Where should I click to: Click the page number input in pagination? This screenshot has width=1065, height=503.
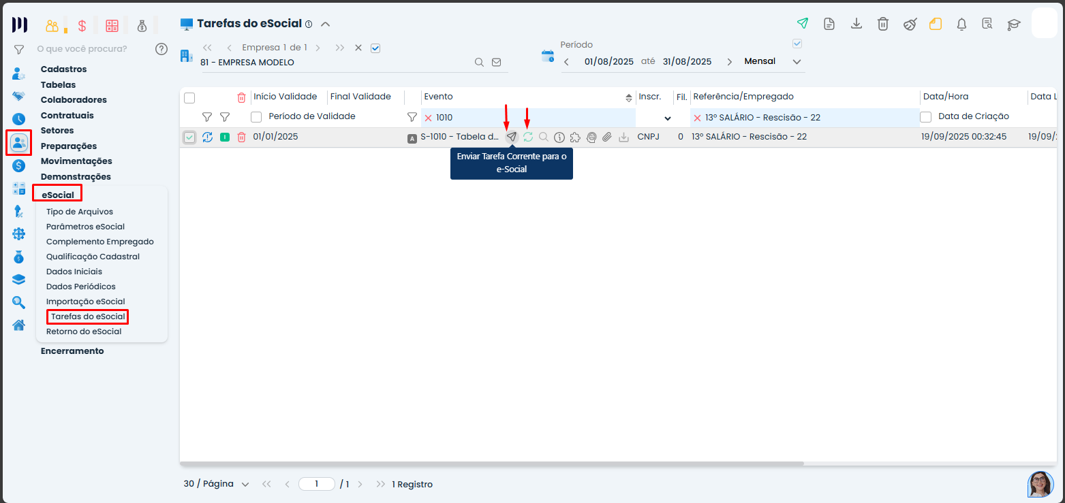[x=317, y=484]
